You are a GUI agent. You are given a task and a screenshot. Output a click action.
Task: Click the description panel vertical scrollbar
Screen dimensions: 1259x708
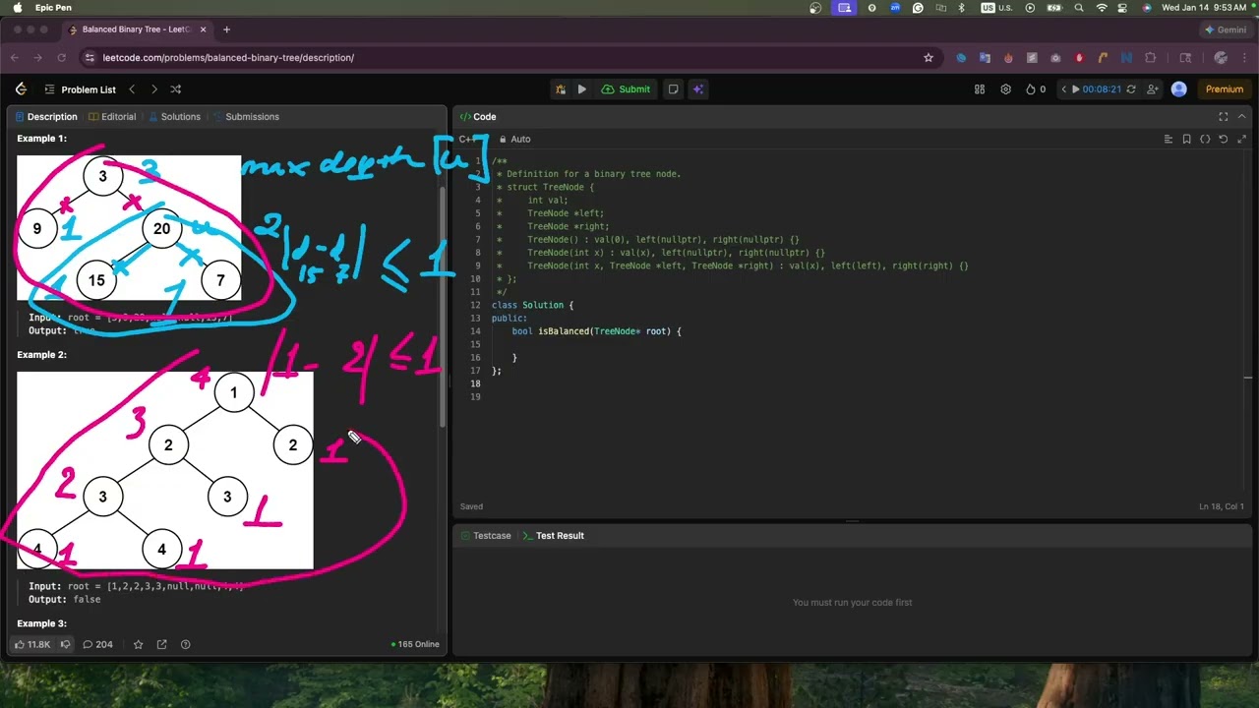pyautogui.click(x=442, y=305)
